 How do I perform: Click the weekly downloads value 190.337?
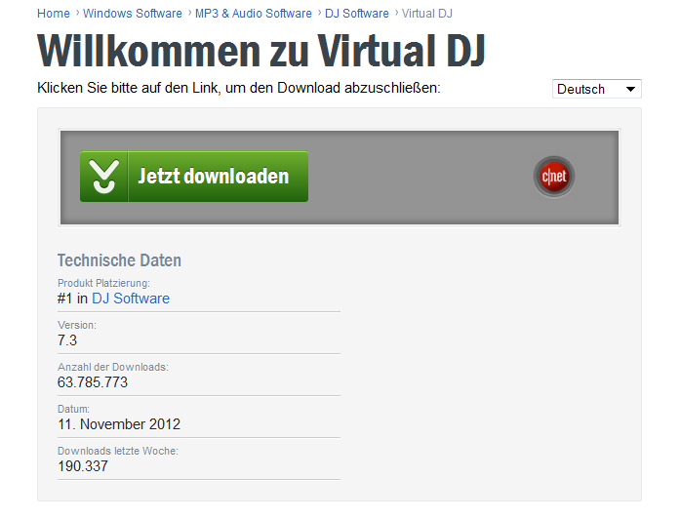(83, 466)
